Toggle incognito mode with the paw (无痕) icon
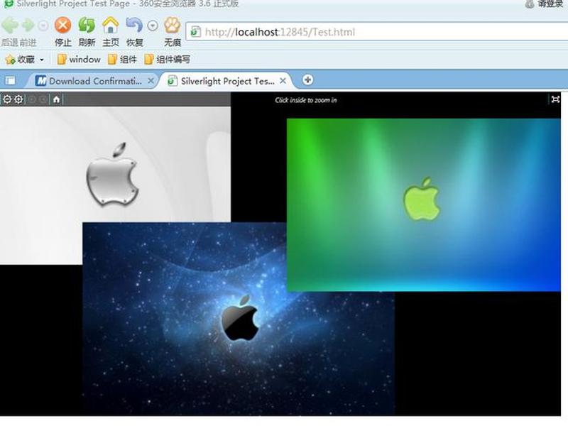This screenshot has height=426, width=568. [173, 26]
